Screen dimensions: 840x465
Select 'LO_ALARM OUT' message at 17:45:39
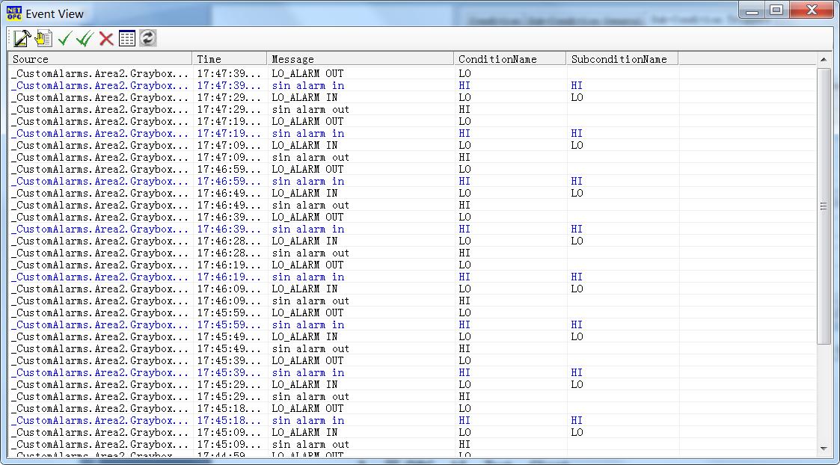307,360
